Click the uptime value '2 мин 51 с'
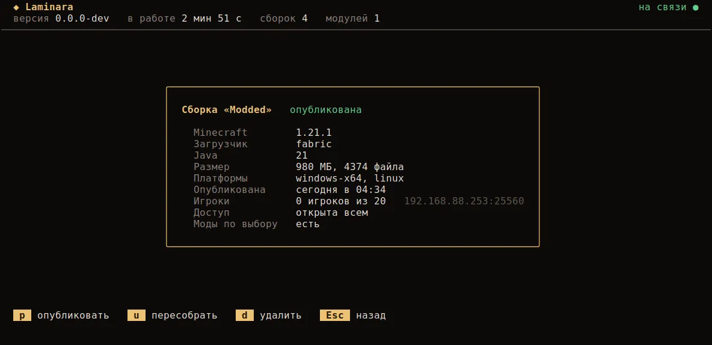 click(212, 19)
